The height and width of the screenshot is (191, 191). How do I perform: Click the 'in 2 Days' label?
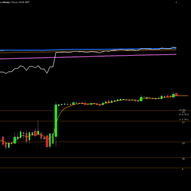point(184,120)
